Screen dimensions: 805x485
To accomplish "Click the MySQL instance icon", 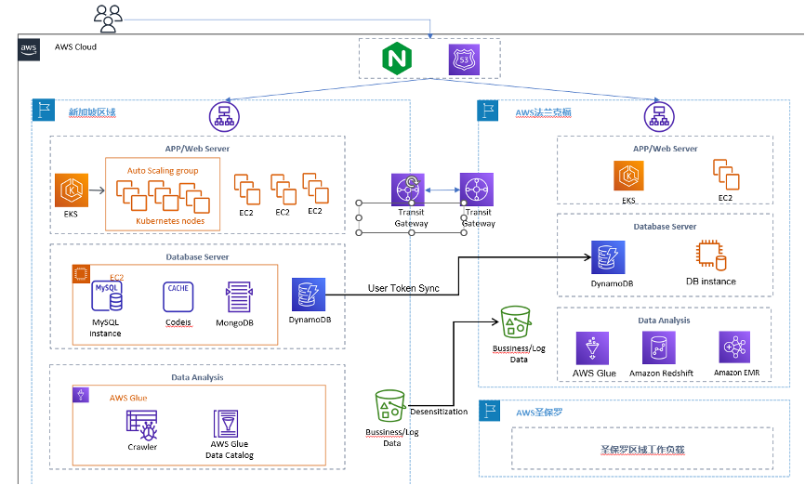I will (x=106, y=297).
